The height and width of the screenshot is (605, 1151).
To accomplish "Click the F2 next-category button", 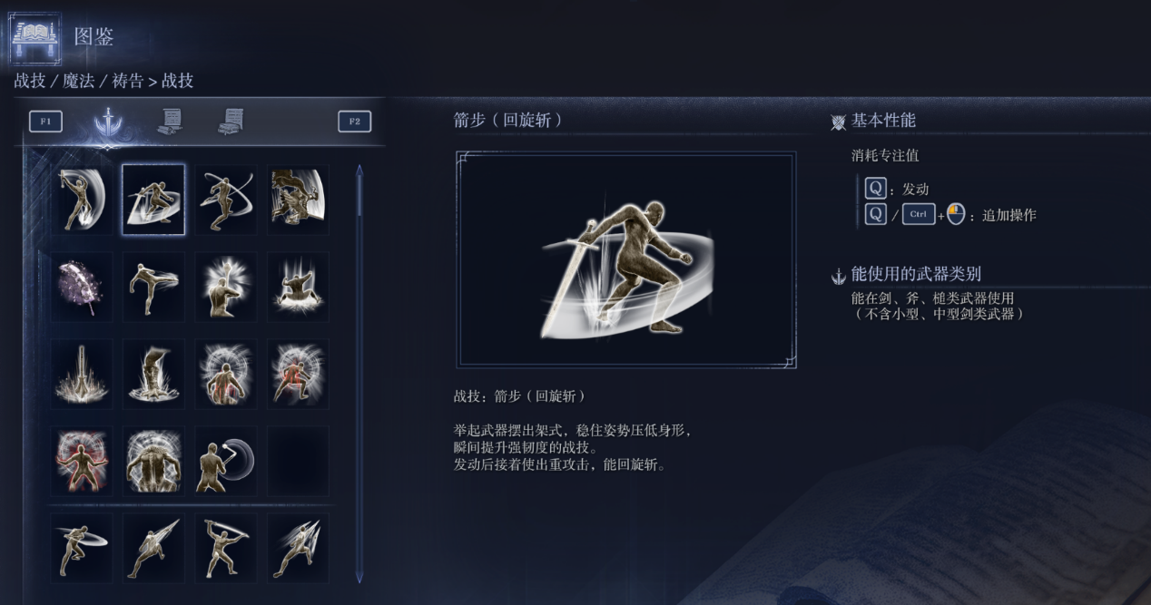I will pos(355,122).
